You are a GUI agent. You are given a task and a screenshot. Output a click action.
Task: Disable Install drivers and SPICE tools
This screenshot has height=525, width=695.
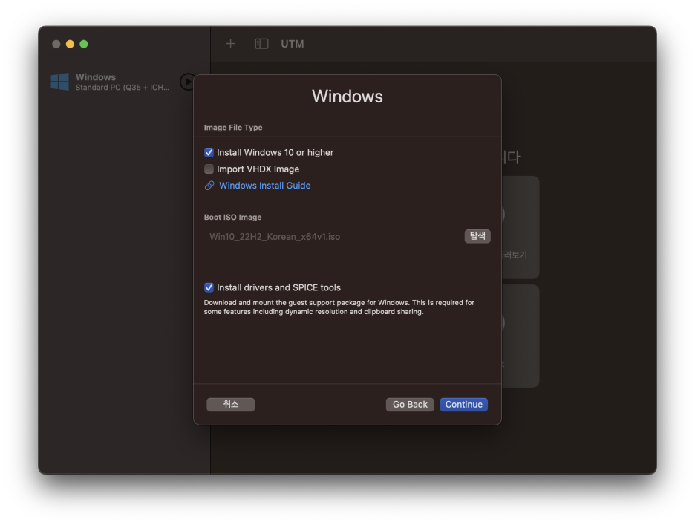[x=209, y=287]
